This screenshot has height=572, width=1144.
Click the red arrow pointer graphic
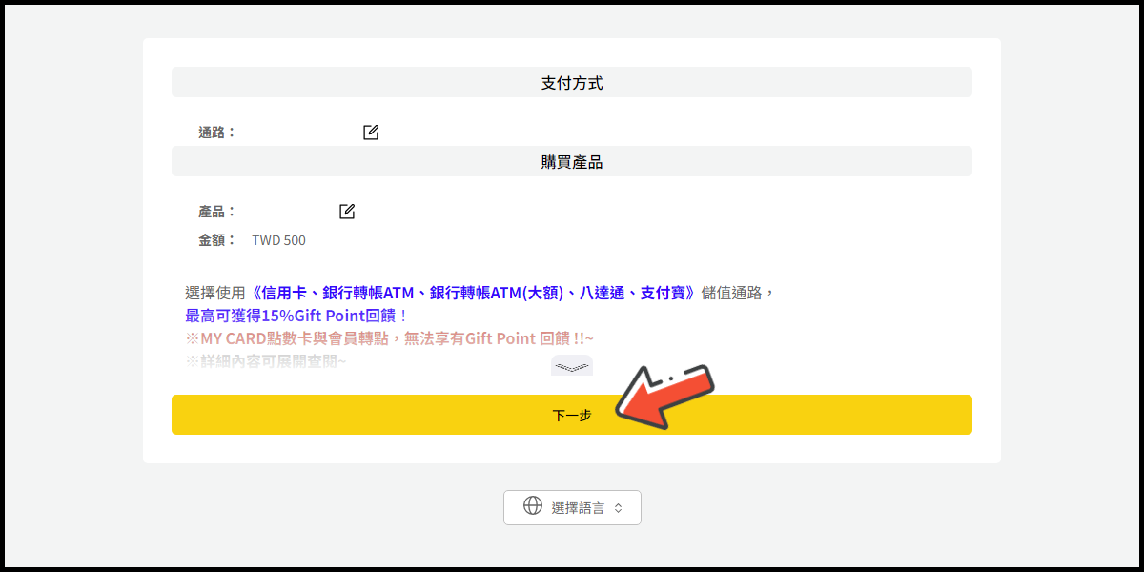tap(663, 396)
